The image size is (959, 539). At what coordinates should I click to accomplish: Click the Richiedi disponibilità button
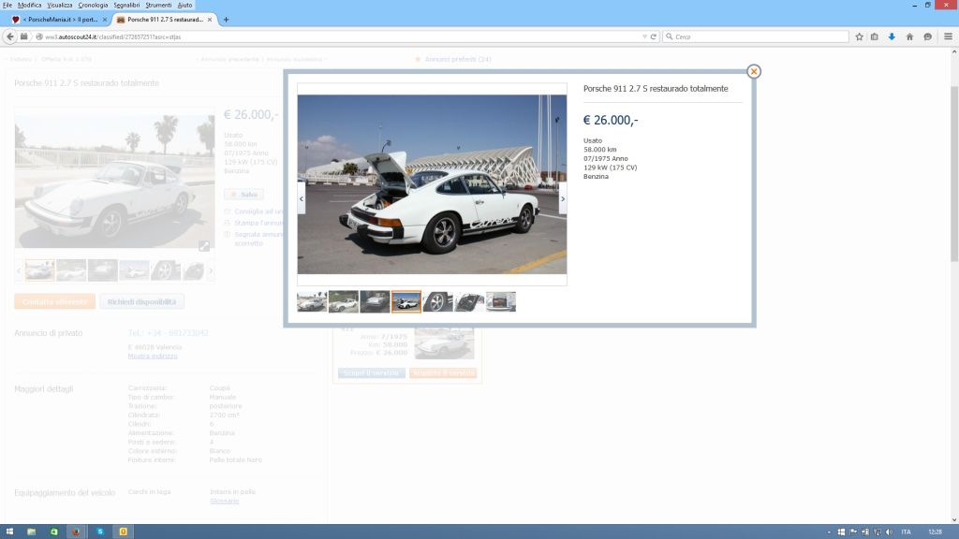click(142, 302)
